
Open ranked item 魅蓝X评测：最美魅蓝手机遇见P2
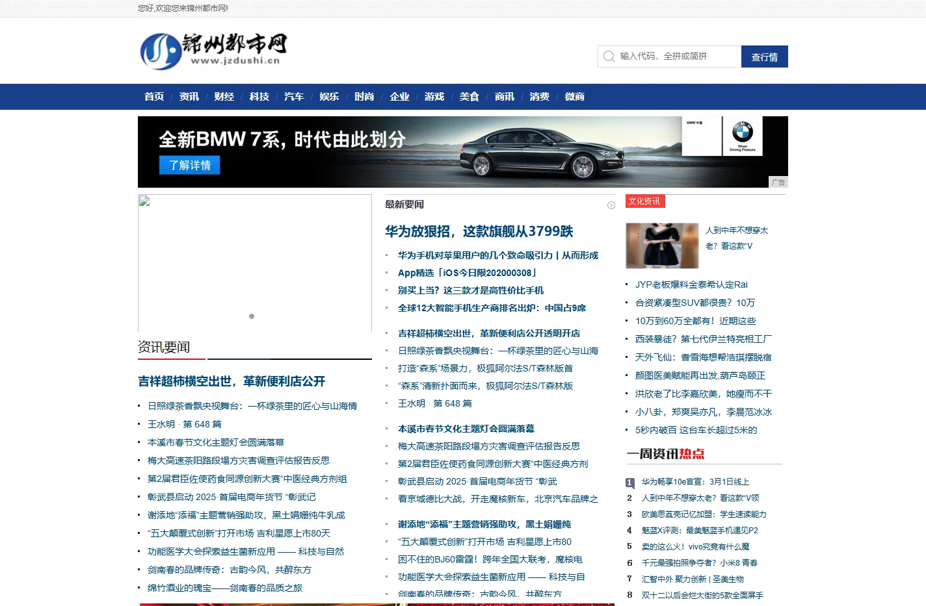(x=700, y=531)
